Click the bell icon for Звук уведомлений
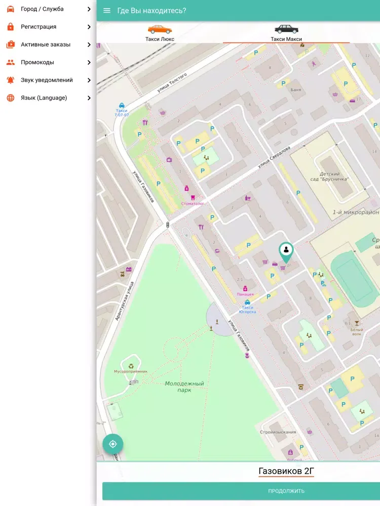 [11, 80]
